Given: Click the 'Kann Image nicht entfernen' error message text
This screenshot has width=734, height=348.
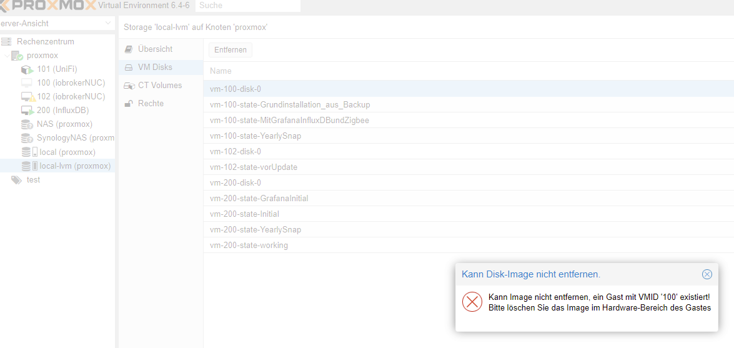Looking at the screenshot, I should [x=599, y=302].
